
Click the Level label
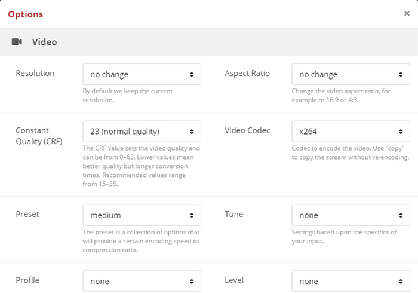[234, 280]
